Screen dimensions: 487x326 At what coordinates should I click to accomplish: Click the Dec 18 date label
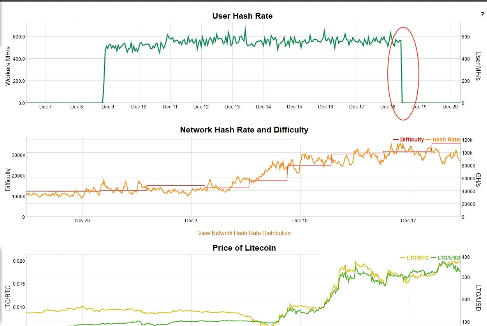(x=388, y=107)
